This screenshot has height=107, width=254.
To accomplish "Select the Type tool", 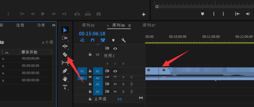I will [65, 87].
